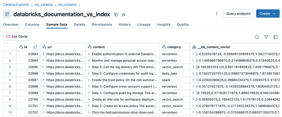Star databricks_documentation_vs_index as favorite

tap(123, 15)
